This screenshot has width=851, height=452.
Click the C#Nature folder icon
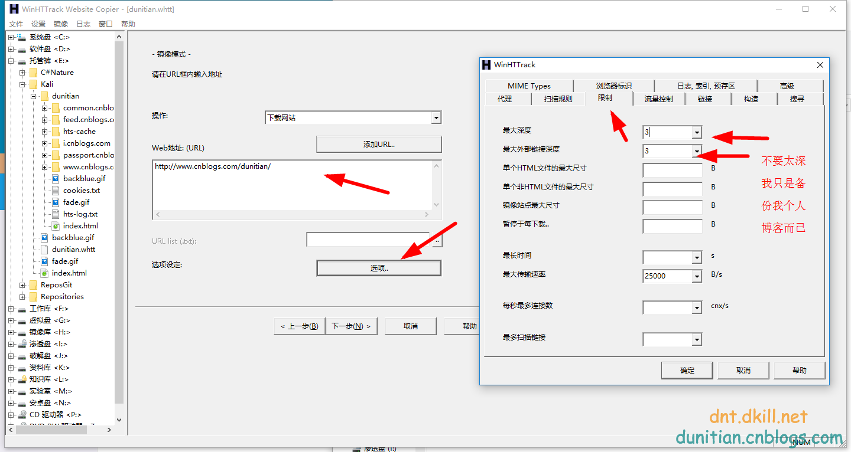[x=33, y=73]
